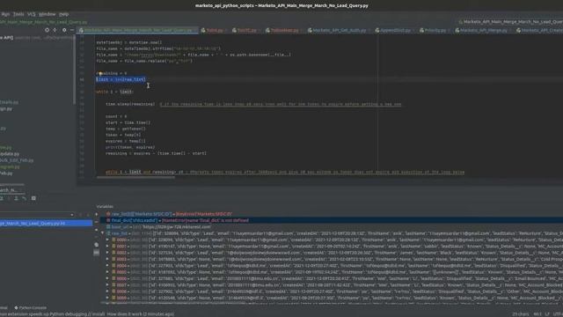
Task: Click the expand/collapse all icon in project panel
Action: (55, 30)
